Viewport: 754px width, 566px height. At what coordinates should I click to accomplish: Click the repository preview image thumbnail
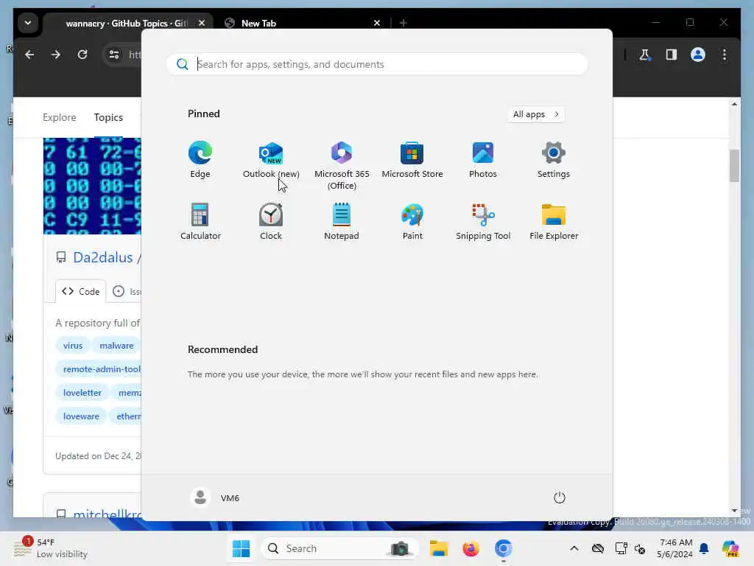[x=92, y=186]
